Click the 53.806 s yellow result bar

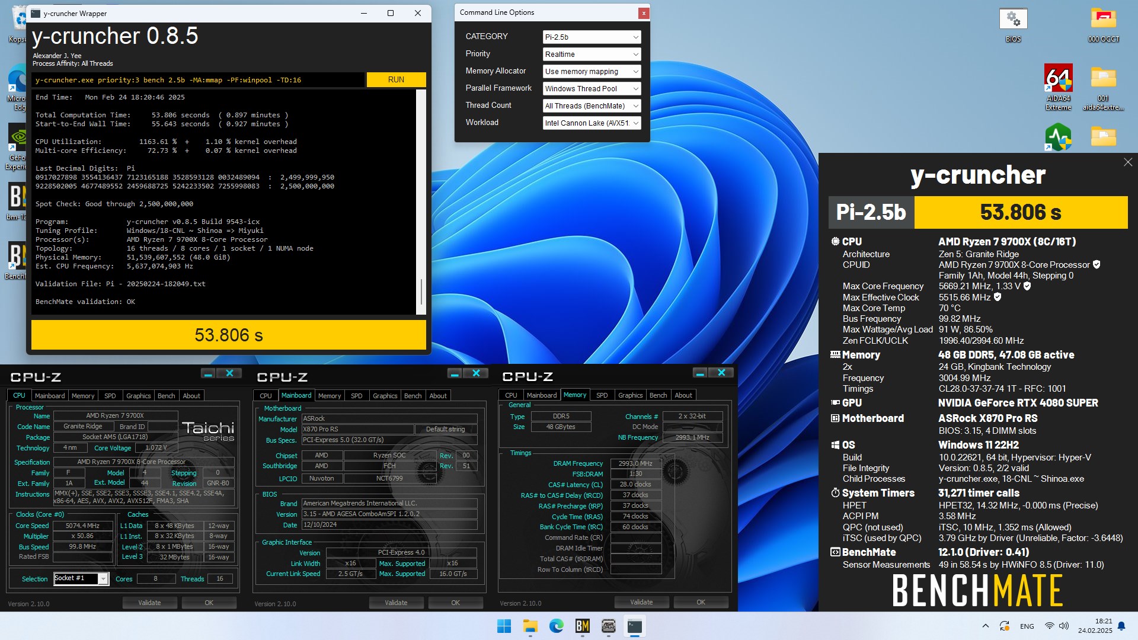(229, 335)
